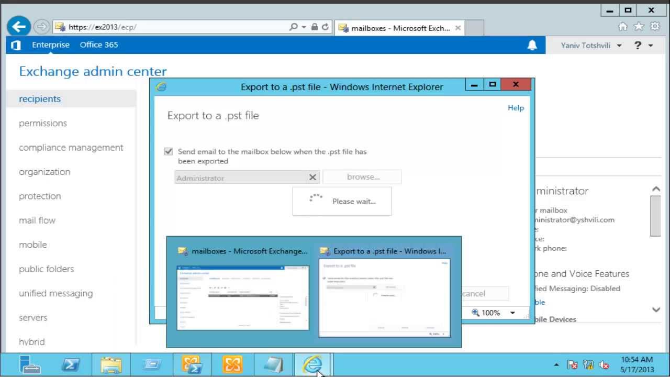Click the details pane vertical scrollbar
Screen dimensions: 670x377
pyautogui.click(x=656, y=217)
